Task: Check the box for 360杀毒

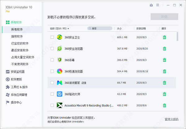Action: click(x=52, y=60)
